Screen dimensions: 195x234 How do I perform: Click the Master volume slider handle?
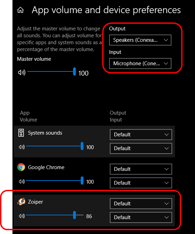click(74, 71)
